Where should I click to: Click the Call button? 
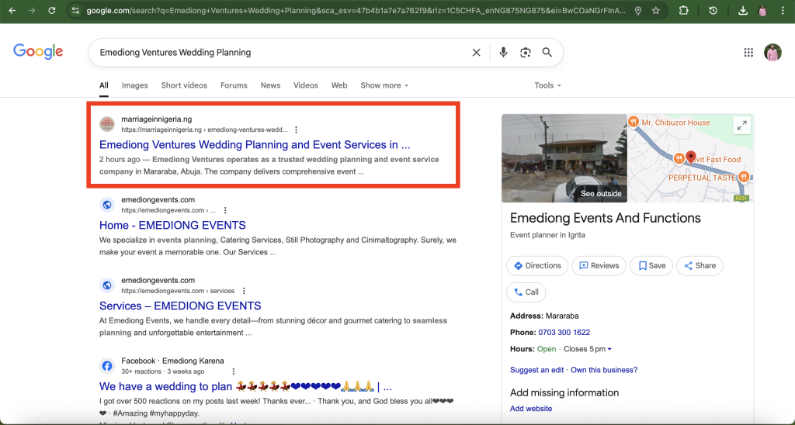526,292
